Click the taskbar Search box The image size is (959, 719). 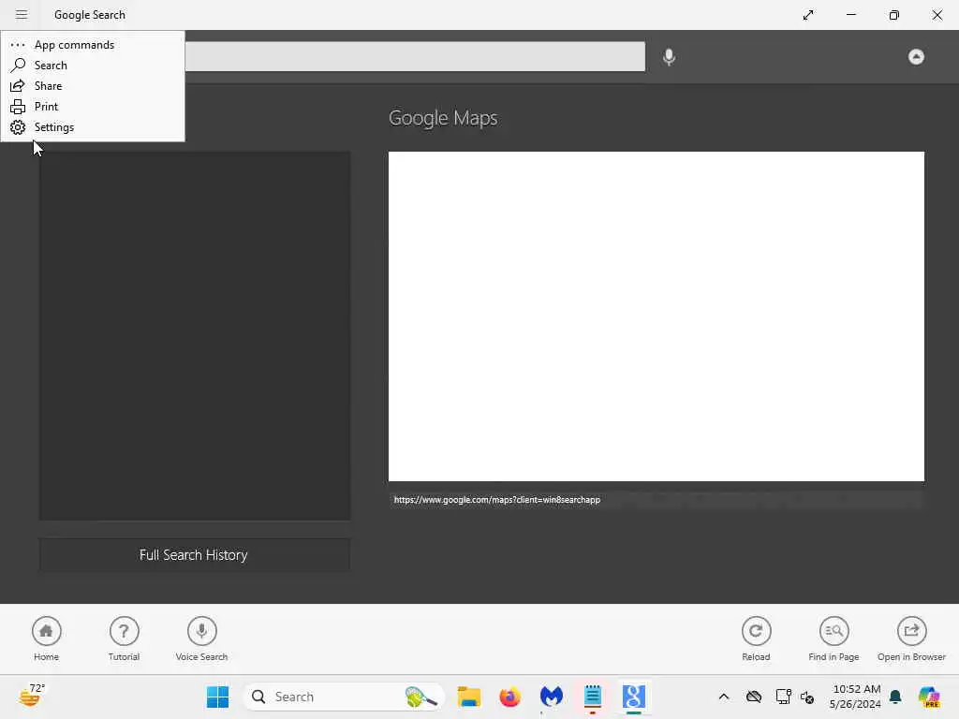[x=343, y=697]
